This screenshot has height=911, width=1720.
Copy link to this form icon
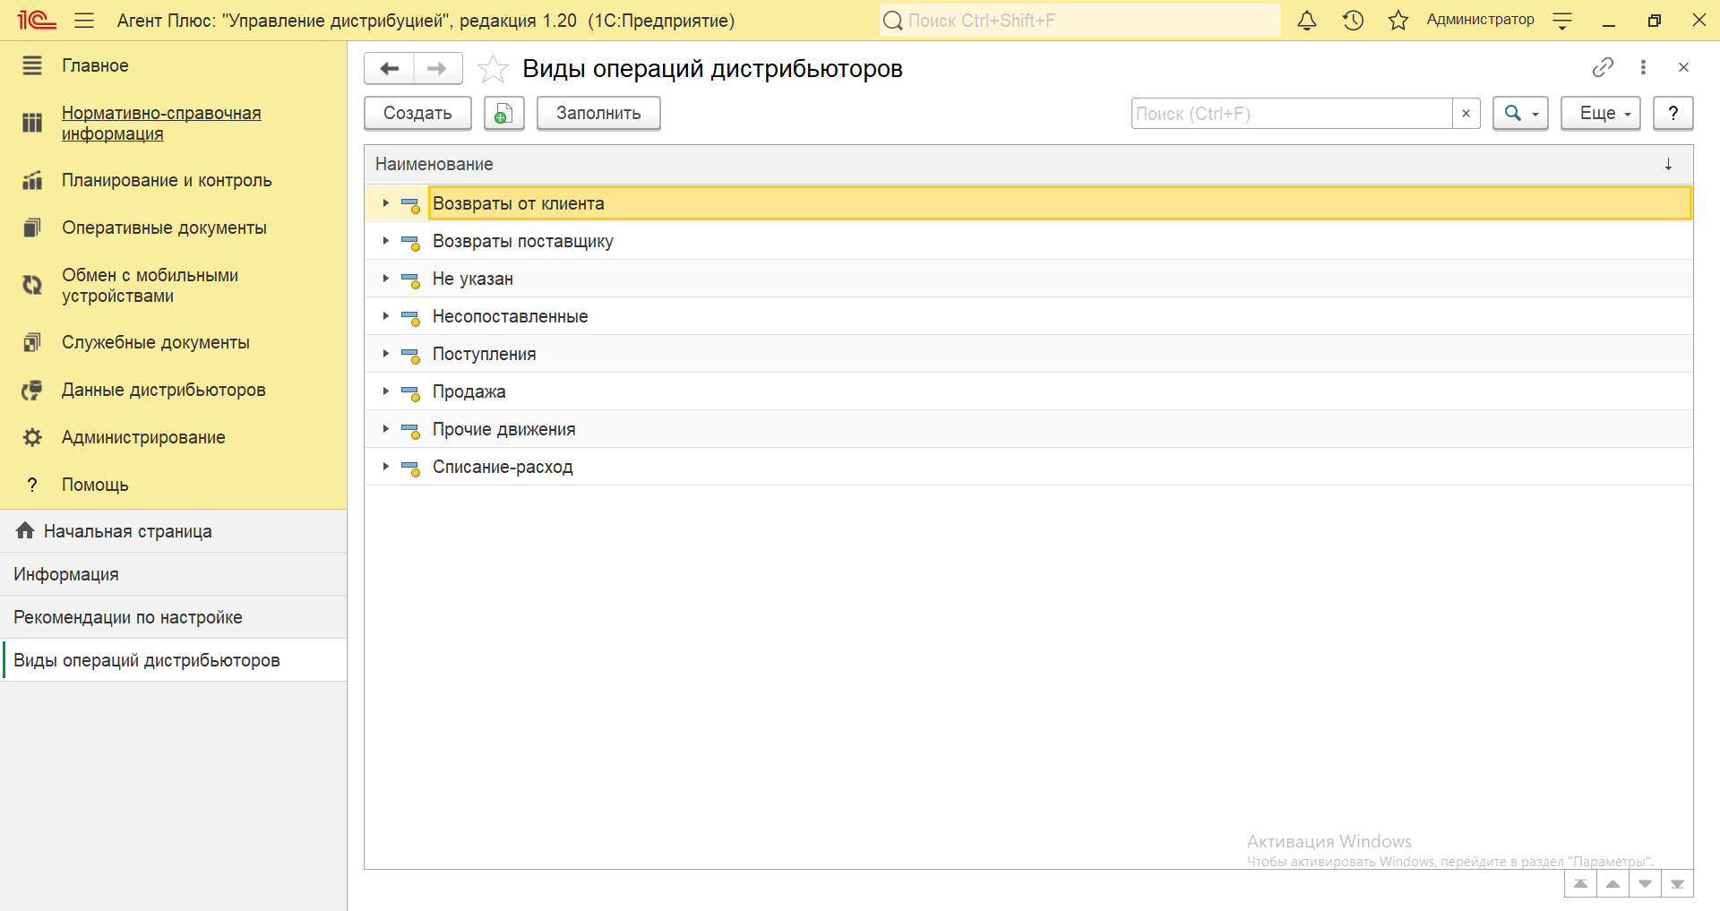pyautogui.click(x=1603, y=67)
